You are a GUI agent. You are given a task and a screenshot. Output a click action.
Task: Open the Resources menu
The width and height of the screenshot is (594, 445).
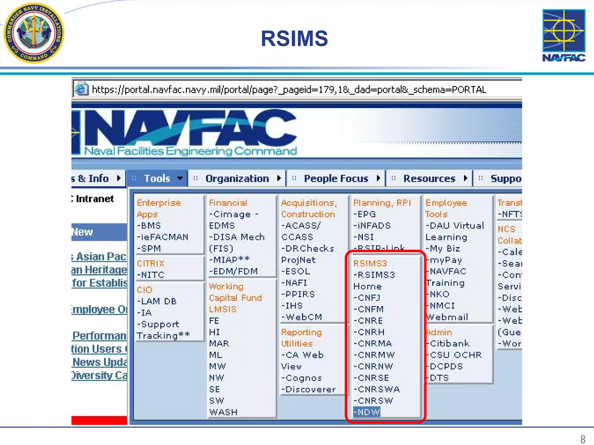[x=429, y=178]
